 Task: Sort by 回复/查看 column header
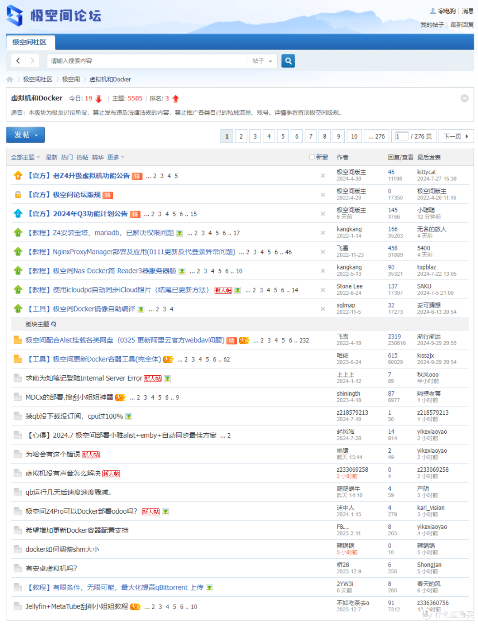pos(401,157)
